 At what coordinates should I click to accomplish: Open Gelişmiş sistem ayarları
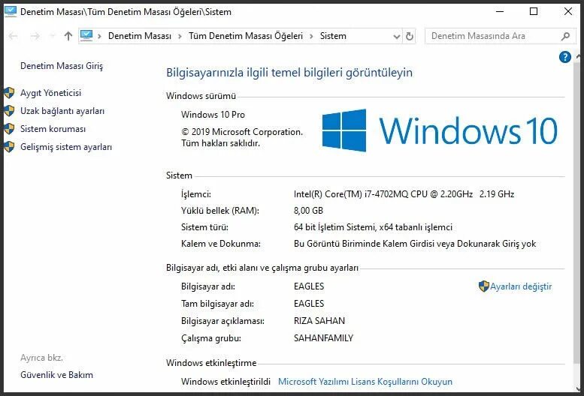pos(66,147)
